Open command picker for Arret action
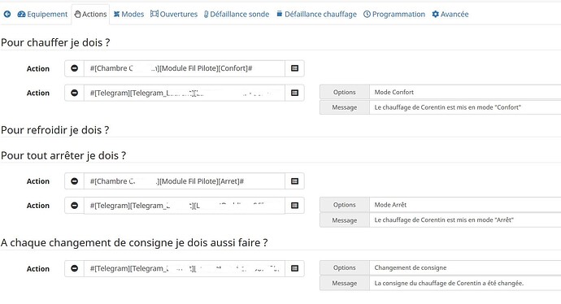561x304 pixels. click(294, 181)
